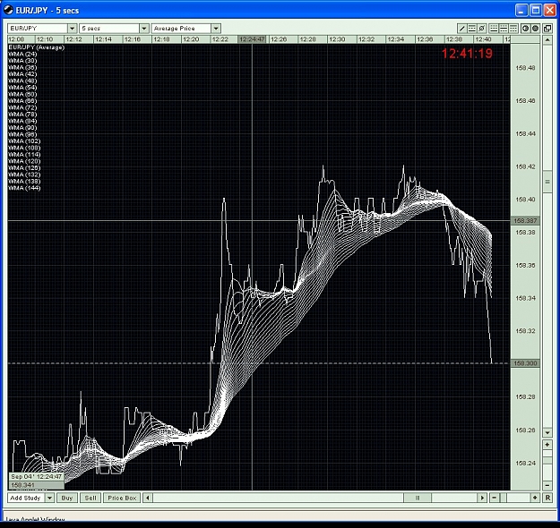
Task: Choose the style icon with solid middle line
Action: (x=504, y=29)
